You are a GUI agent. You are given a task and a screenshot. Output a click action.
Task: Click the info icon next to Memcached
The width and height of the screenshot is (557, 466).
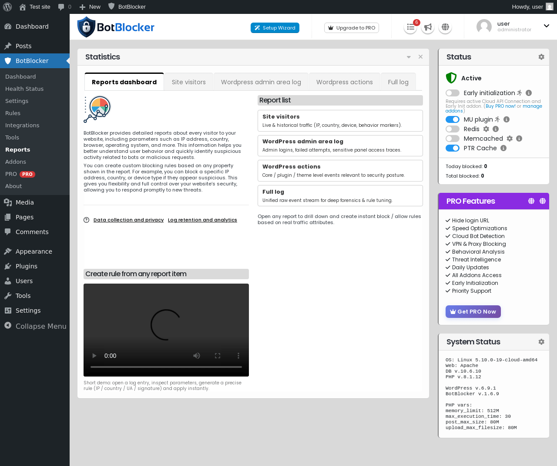tap(519, 139)
